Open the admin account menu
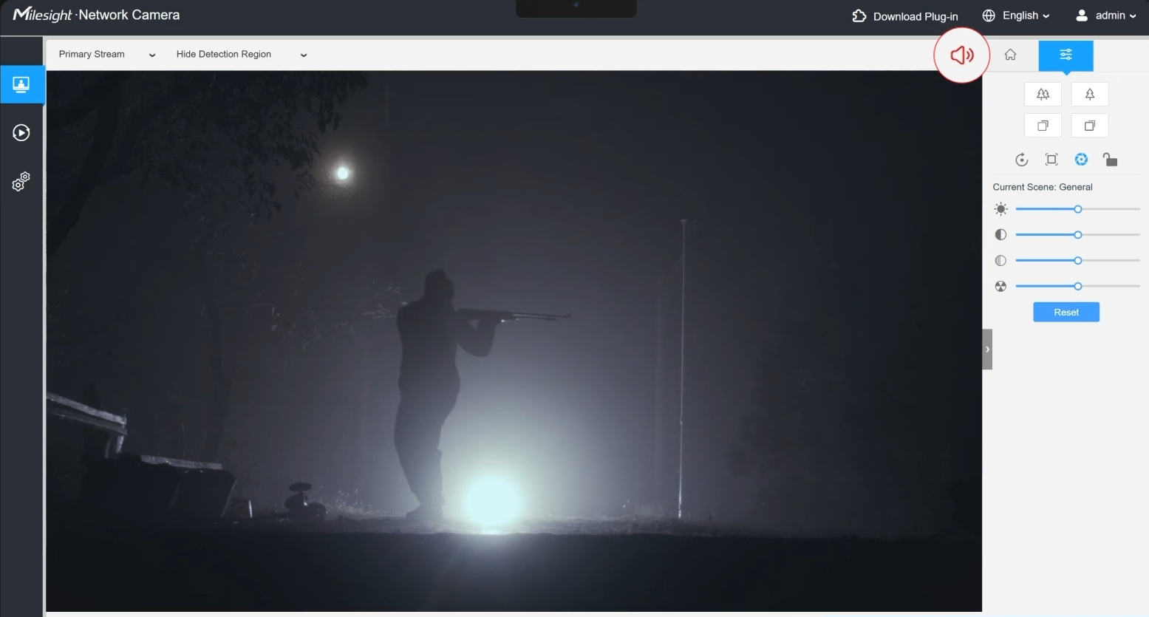The width and height of the screenshot is (1149, 617). 1116,16
